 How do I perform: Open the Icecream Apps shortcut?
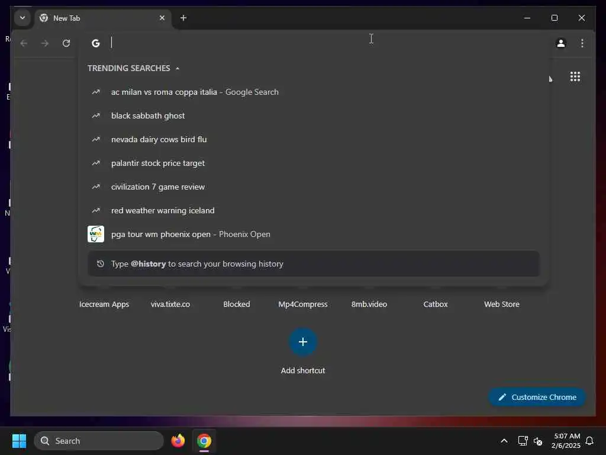click(x=104, y=305)
